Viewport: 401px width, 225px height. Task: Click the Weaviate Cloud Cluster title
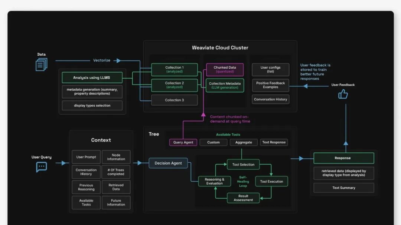pyautogui.click(x=220, y=48)
